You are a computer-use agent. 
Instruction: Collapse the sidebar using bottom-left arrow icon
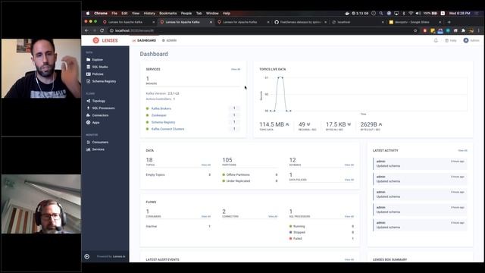point(87,256)
